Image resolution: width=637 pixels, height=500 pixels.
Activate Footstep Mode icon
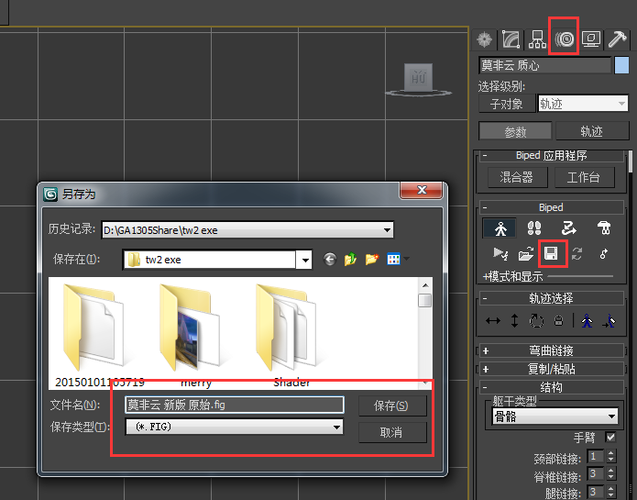click(x=535, y=228)
